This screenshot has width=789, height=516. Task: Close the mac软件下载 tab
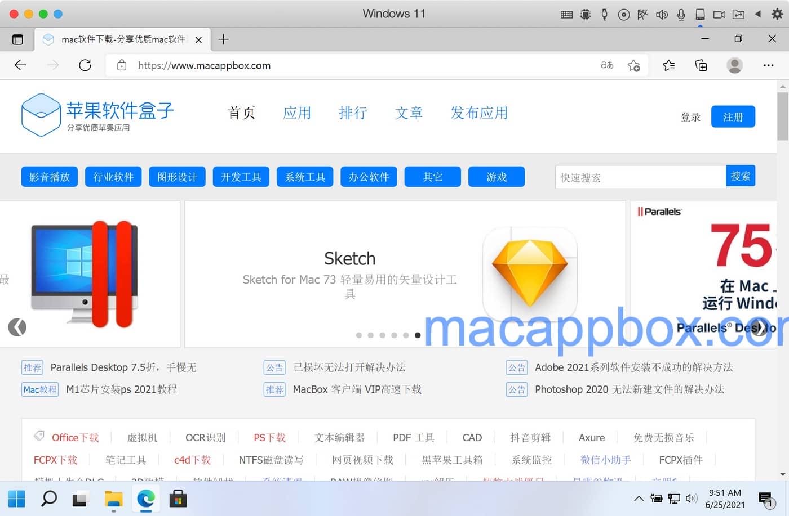(198, 40)
